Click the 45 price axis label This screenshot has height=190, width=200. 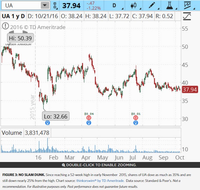click(x=185, y=65)
